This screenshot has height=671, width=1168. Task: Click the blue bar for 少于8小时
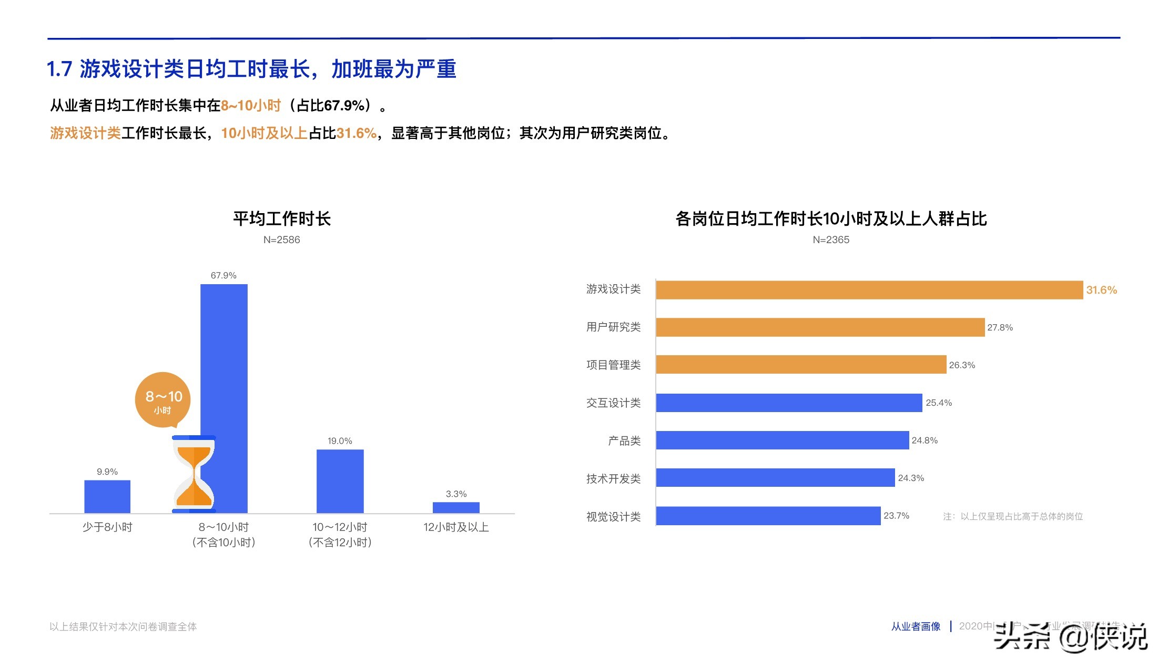107,496
